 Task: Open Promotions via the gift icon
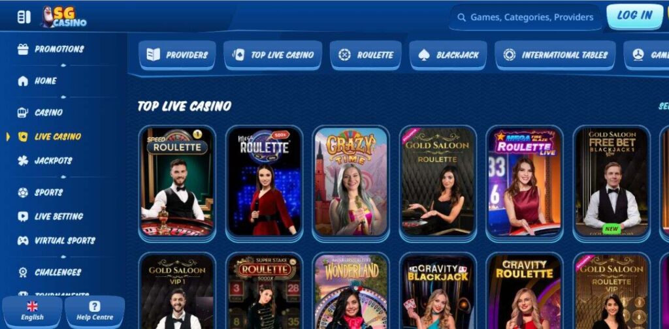tap(23, 49)
